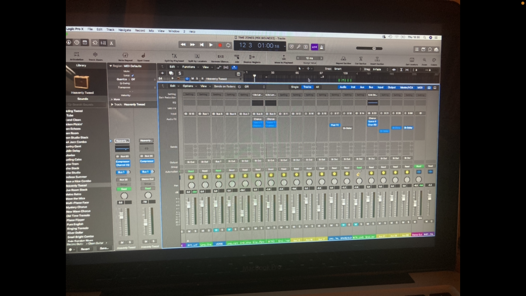Expand the More section in Region inspector

point(112,99)
